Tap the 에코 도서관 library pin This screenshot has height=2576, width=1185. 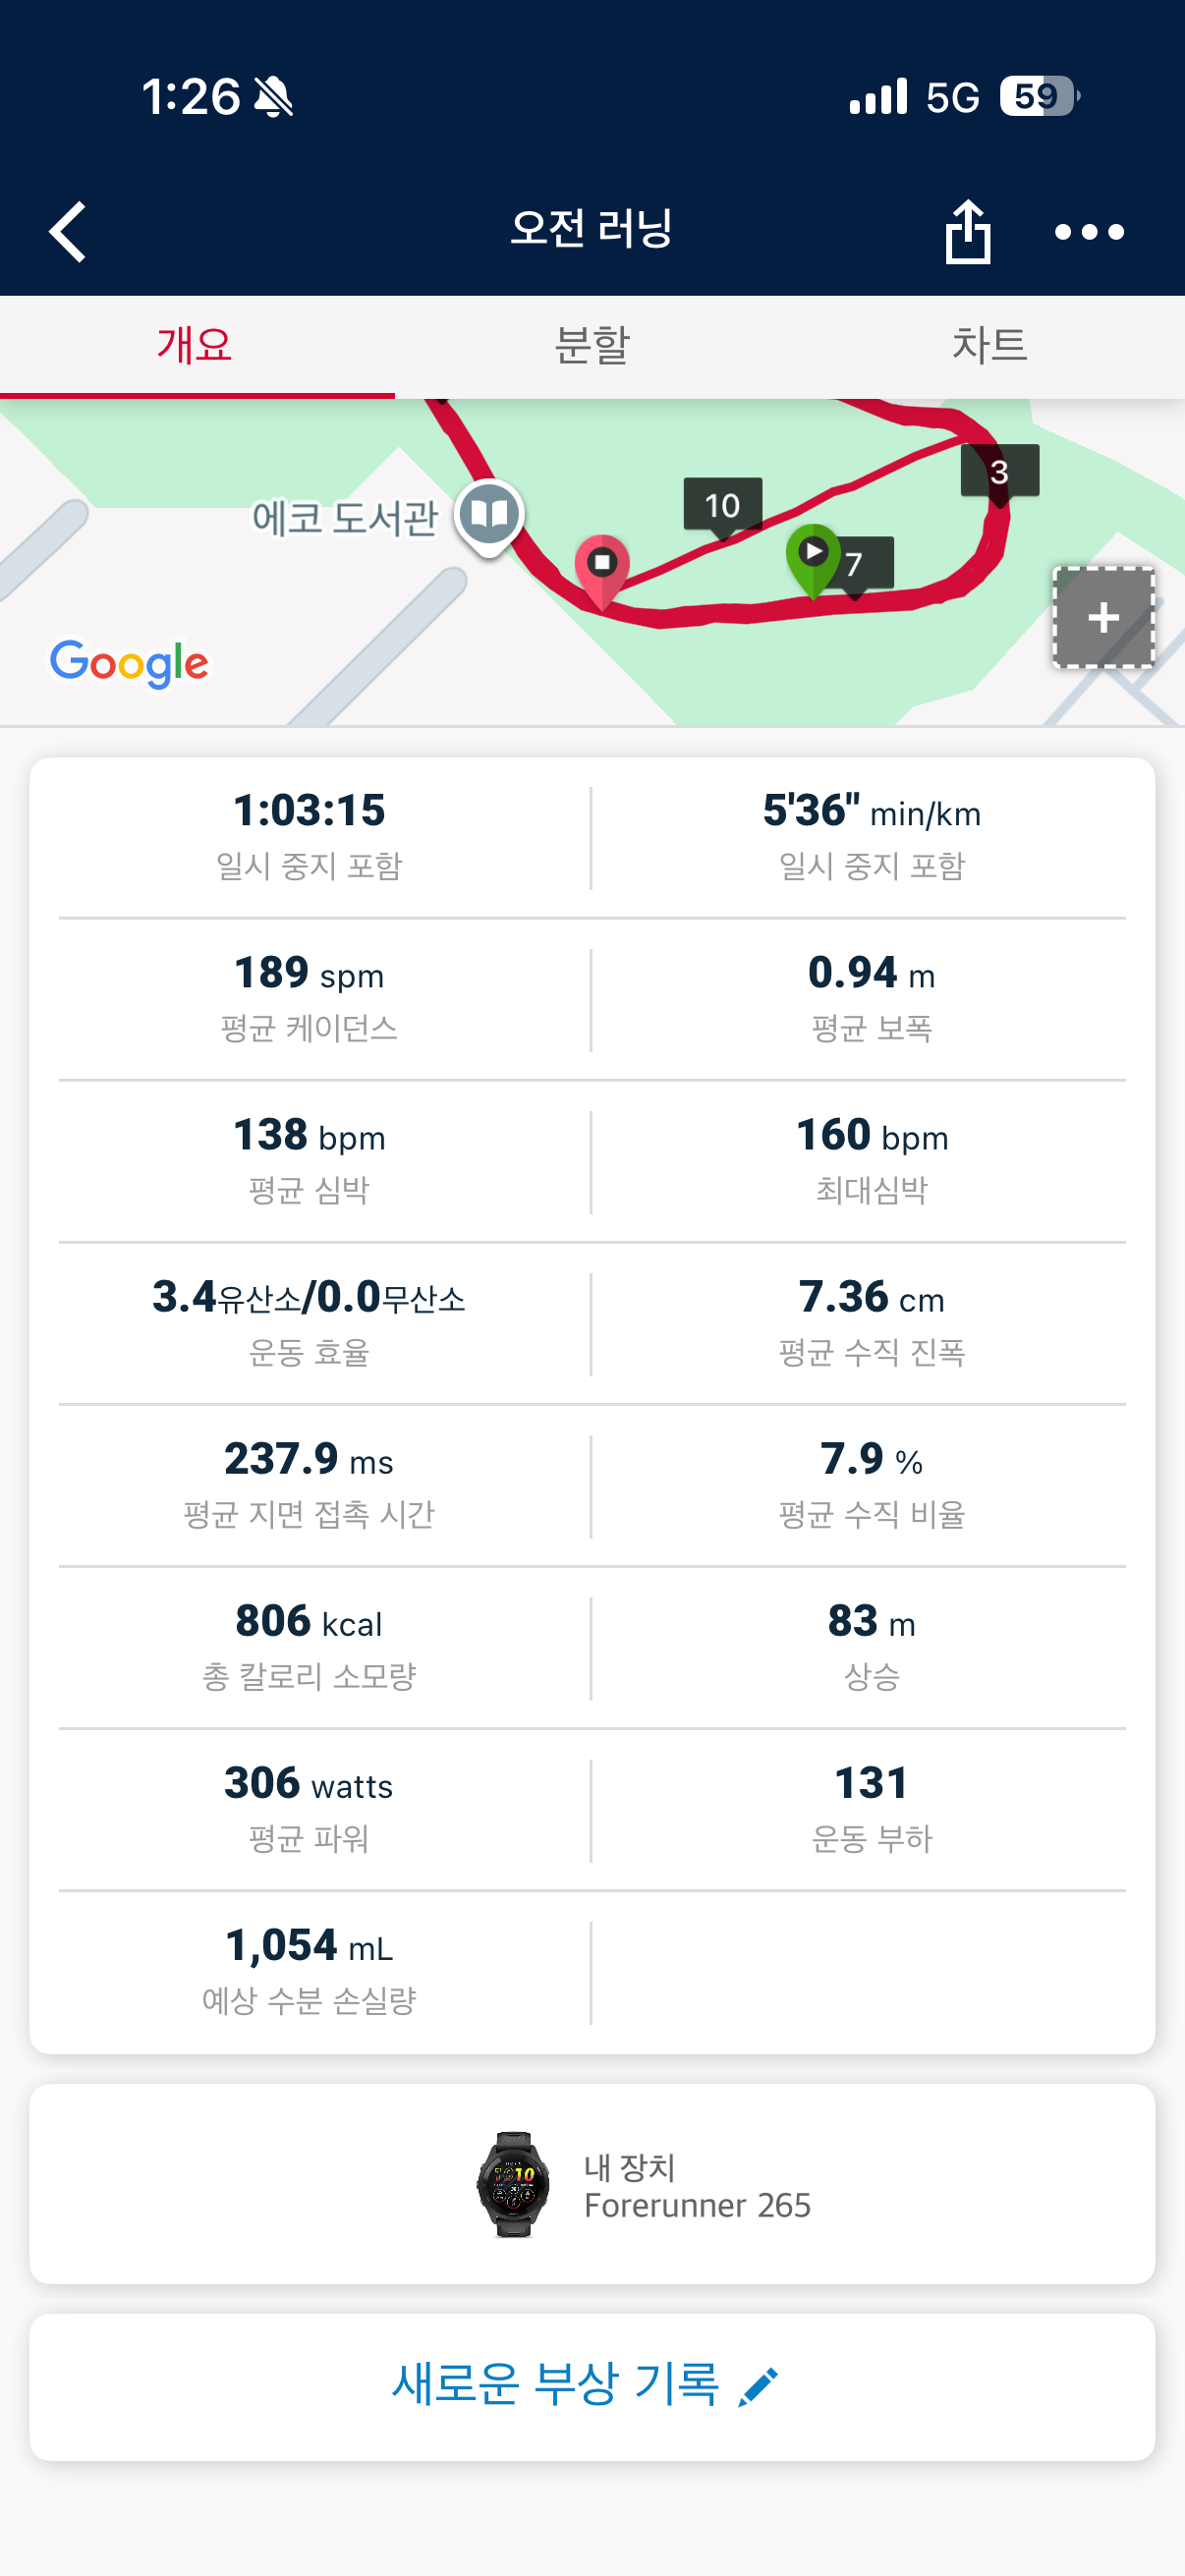coord(489,514)
